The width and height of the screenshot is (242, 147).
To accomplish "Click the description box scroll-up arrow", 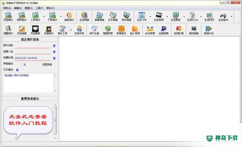I will tap(55, 75).
